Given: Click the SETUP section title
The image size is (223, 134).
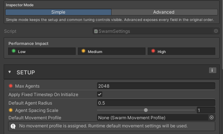Looking at the screenshot, I should [26, 73].
